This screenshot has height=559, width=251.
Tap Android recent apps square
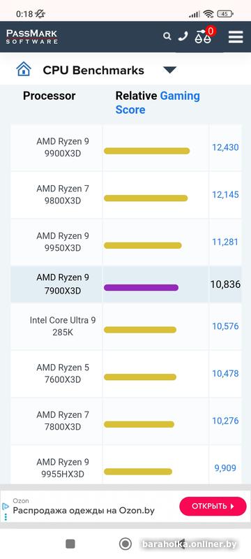click(70, 544)
